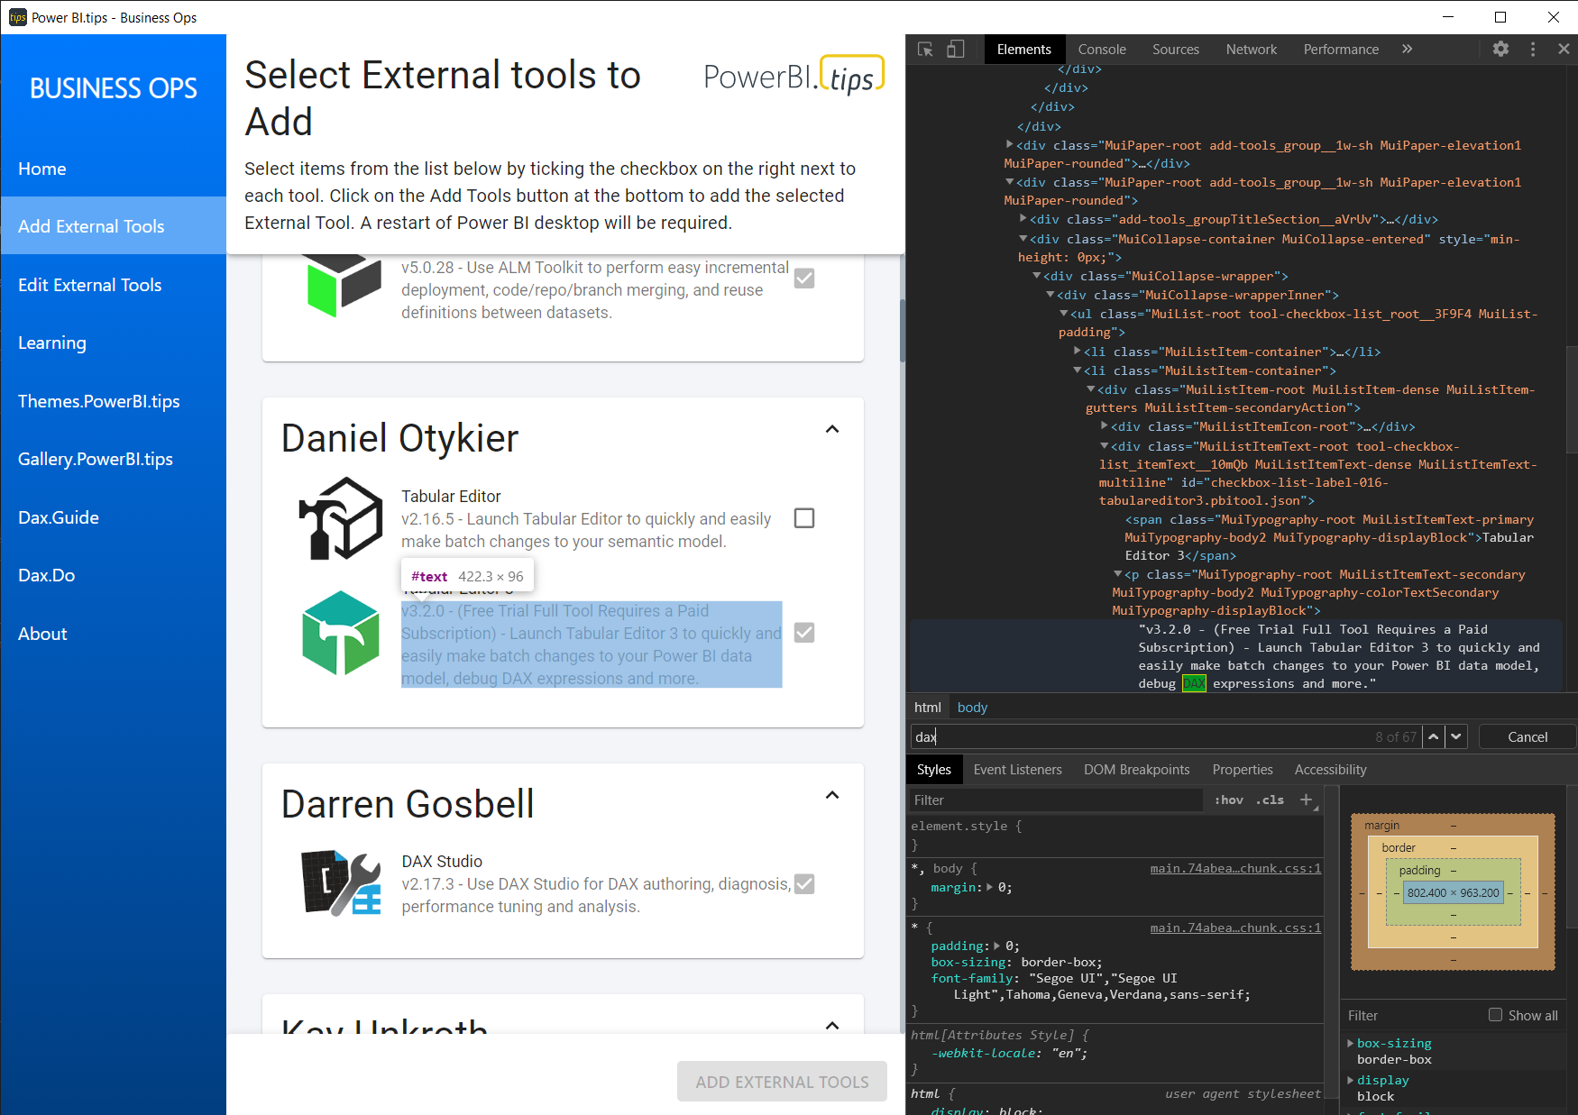The height and width of the screenshot is (1115, 1578).
Task: Click the DAX Studio icon
Action: (341, 883)
